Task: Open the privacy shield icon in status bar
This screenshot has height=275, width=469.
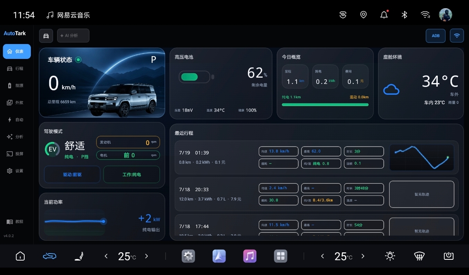Action: click(343, 15)
